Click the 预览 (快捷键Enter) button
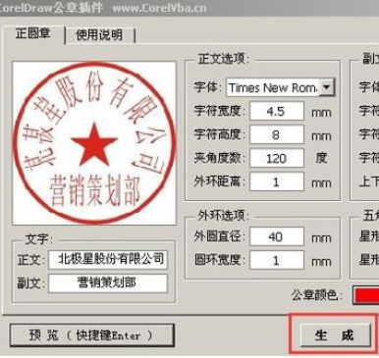This screenshot has height=358, width=379. coord(91,335)
